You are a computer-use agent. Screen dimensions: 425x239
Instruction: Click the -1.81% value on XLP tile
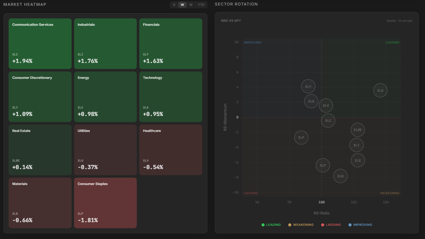pos(88,220)
